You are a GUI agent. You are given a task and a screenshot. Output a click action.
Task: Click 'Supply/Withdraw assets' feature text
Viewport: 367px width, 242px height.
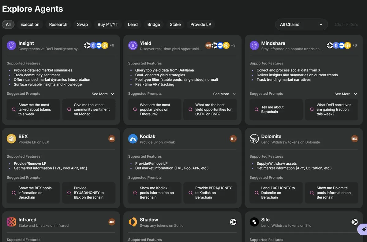click(x=276, y=163)
